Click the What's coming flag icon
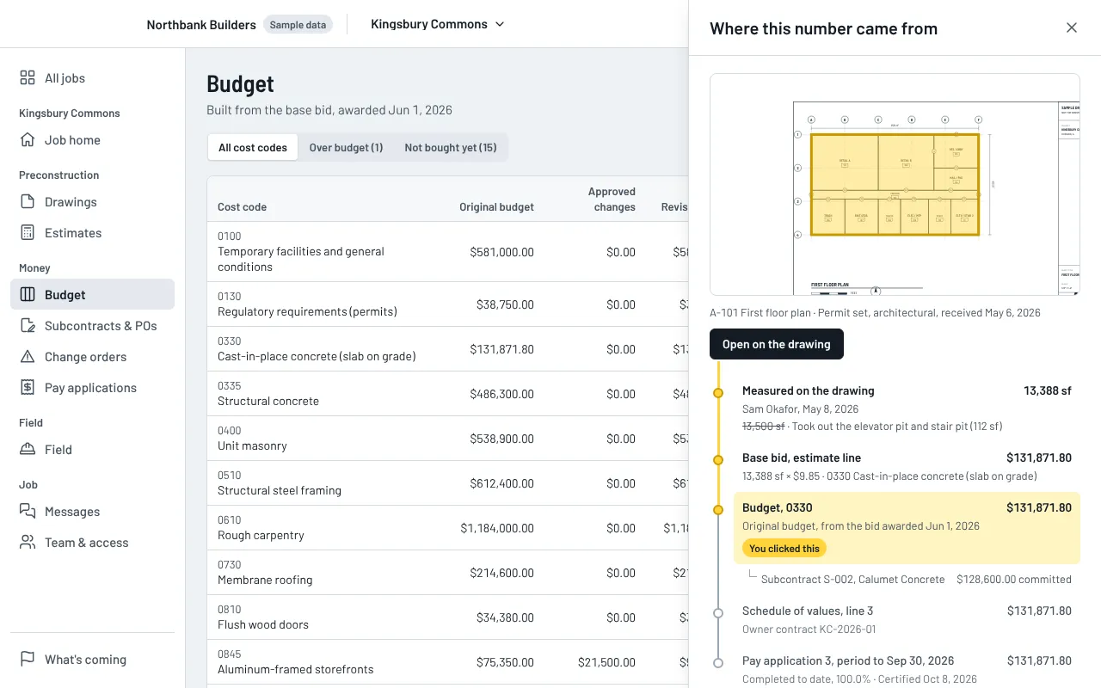 (x=28, y=660)
